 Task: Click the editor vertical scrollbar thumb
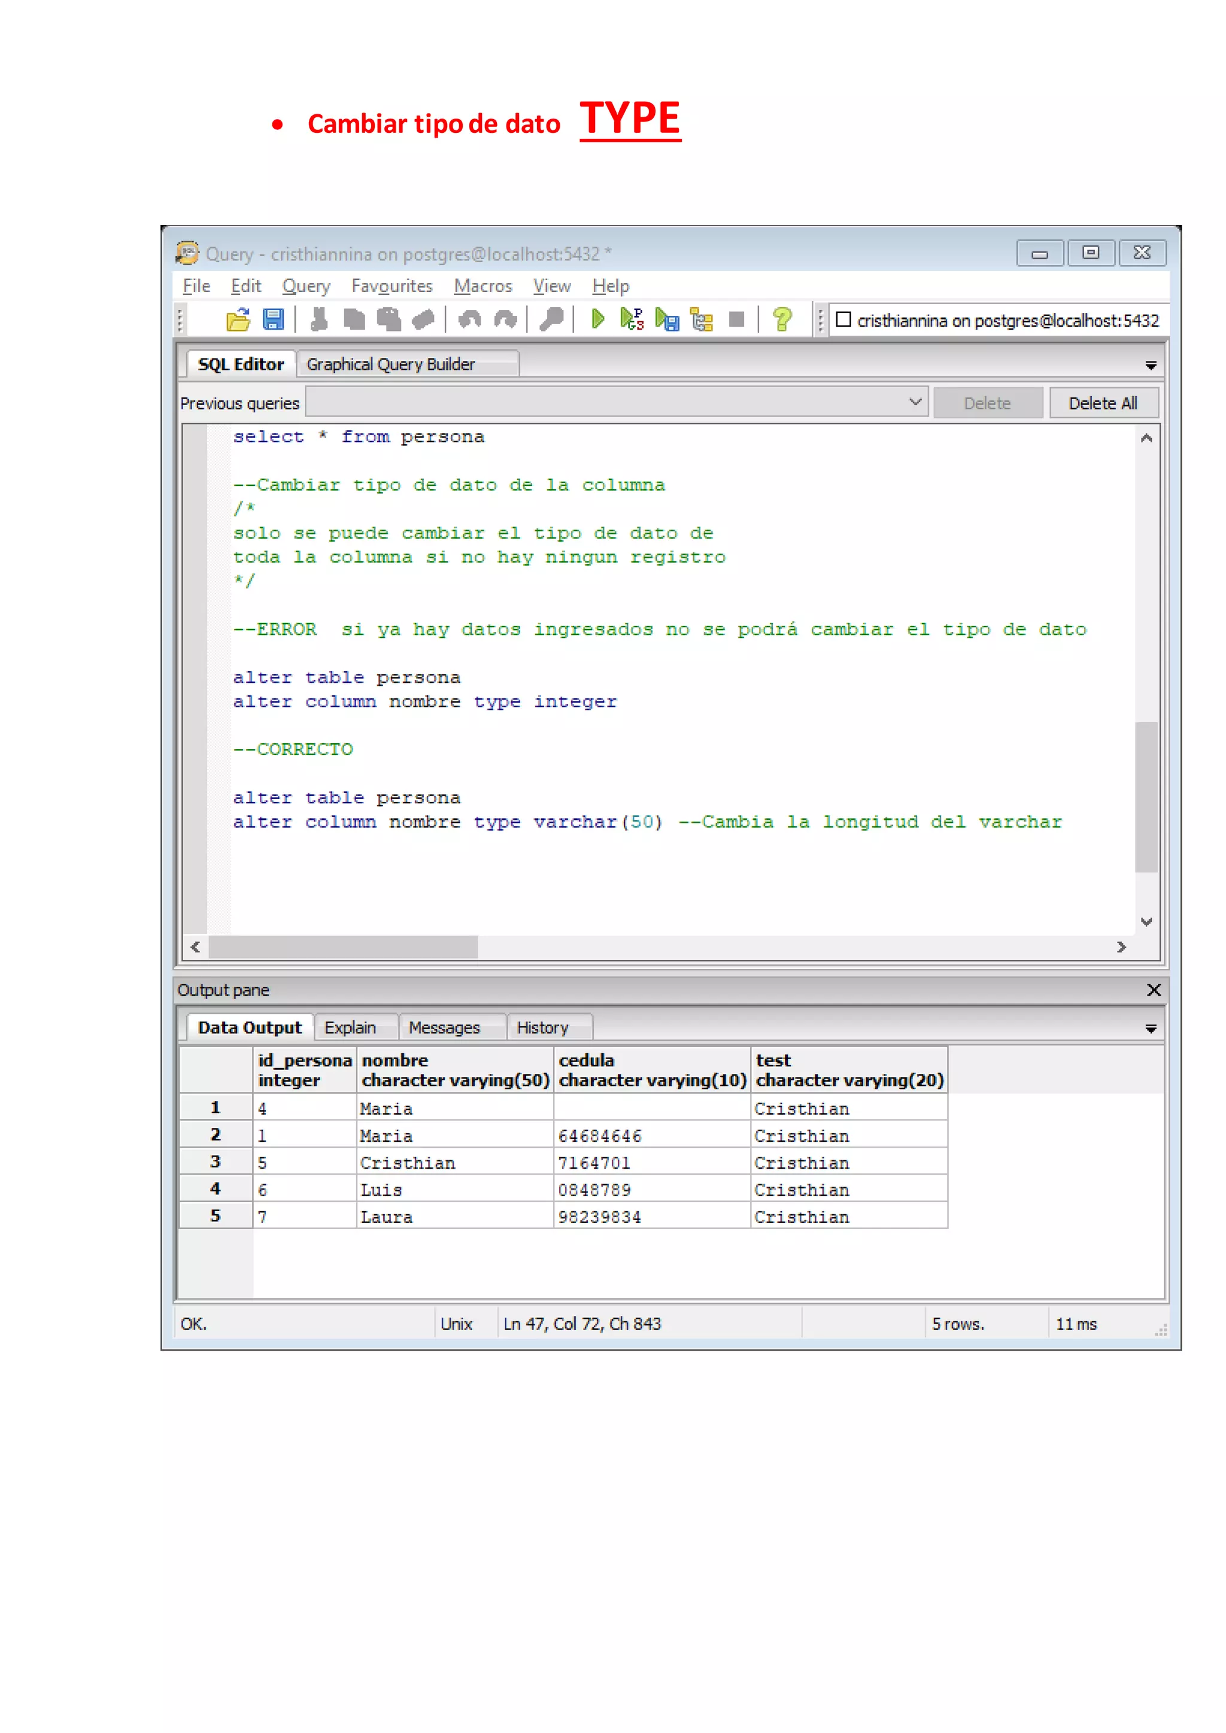(1146, 797)
